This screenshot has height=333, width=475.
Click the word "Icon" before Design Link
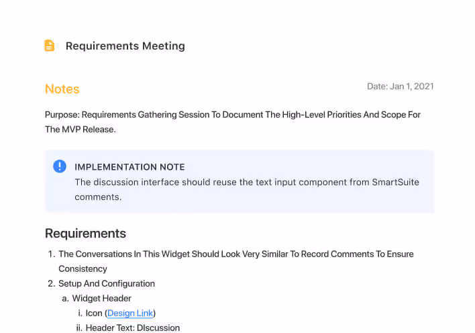(94, 313)
